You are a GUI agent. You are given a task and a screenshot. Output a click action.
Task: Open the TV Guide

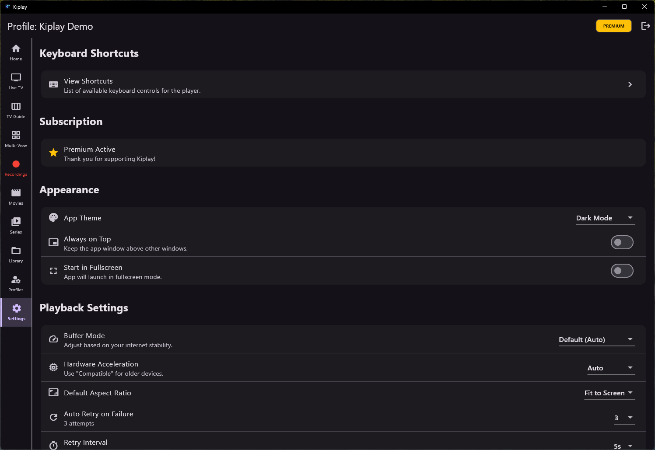tap(16, 109)
